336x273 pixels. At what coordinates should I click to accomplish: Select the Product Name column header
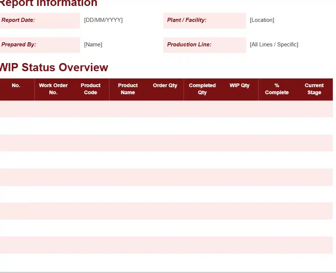point(128,89)
